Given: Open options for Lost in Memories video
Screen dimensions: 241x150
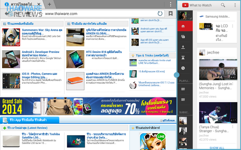Looking at the screenshot, I should click(233, 84).
